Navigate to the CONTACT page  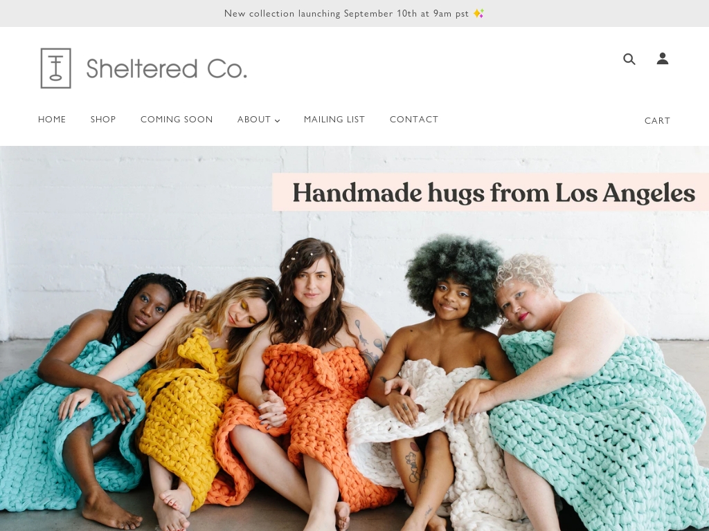pyautogui.click(x=414, y=119)
